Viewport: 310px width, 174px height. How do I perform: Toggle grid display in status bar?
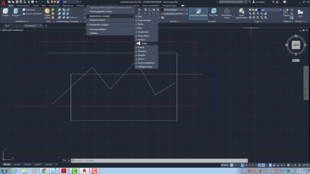tap(232, 165)
